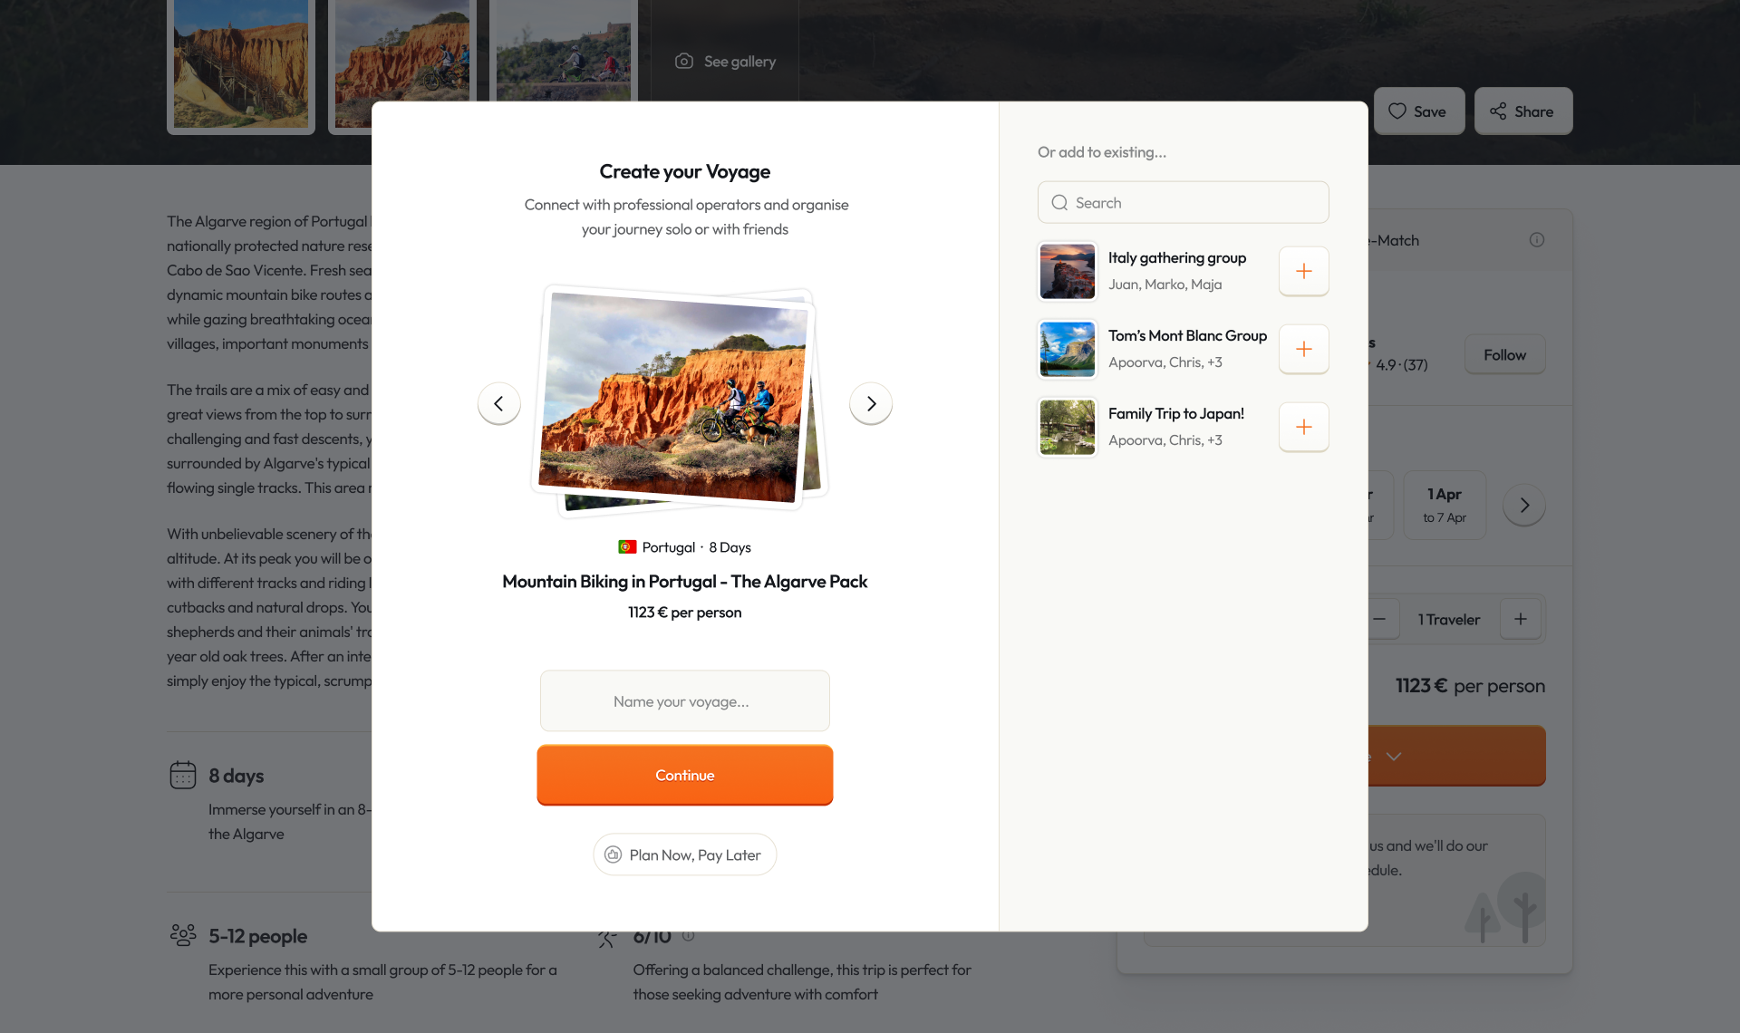Viewport: 1740px width, 1033px height.
Task: Select Plan Now, Pay Later option
Action: tap(684, 854)
